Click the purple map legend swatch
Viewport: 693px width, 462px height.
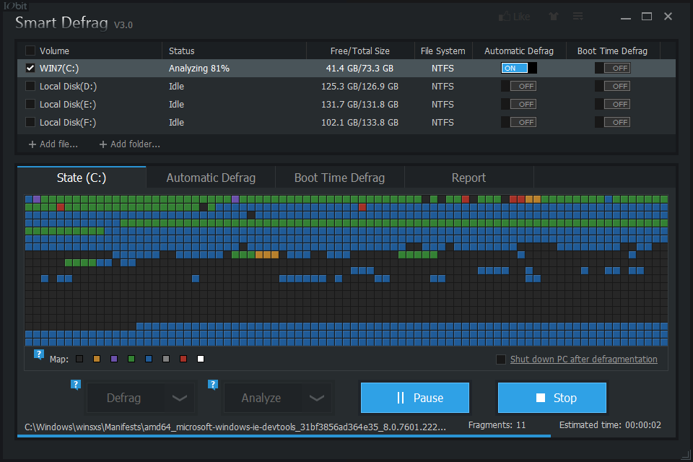pyautogui.click(x=114, y=359)
